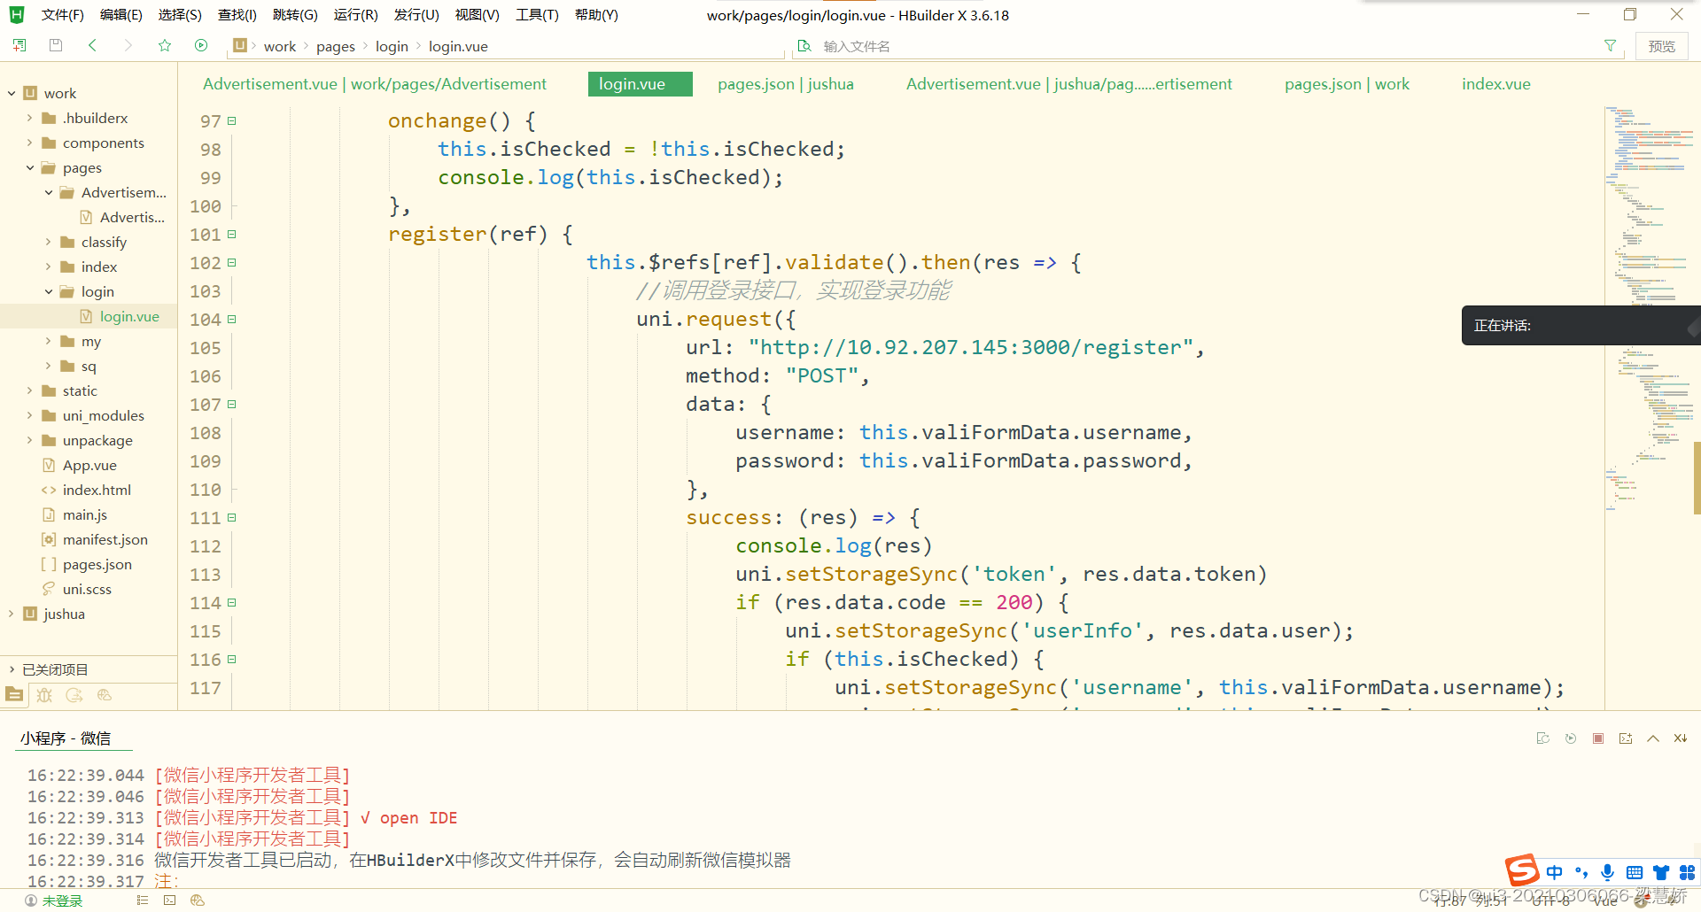The image size is (1701, 912).
Task: Click the cloud sidebar icon
Action: 105,695
